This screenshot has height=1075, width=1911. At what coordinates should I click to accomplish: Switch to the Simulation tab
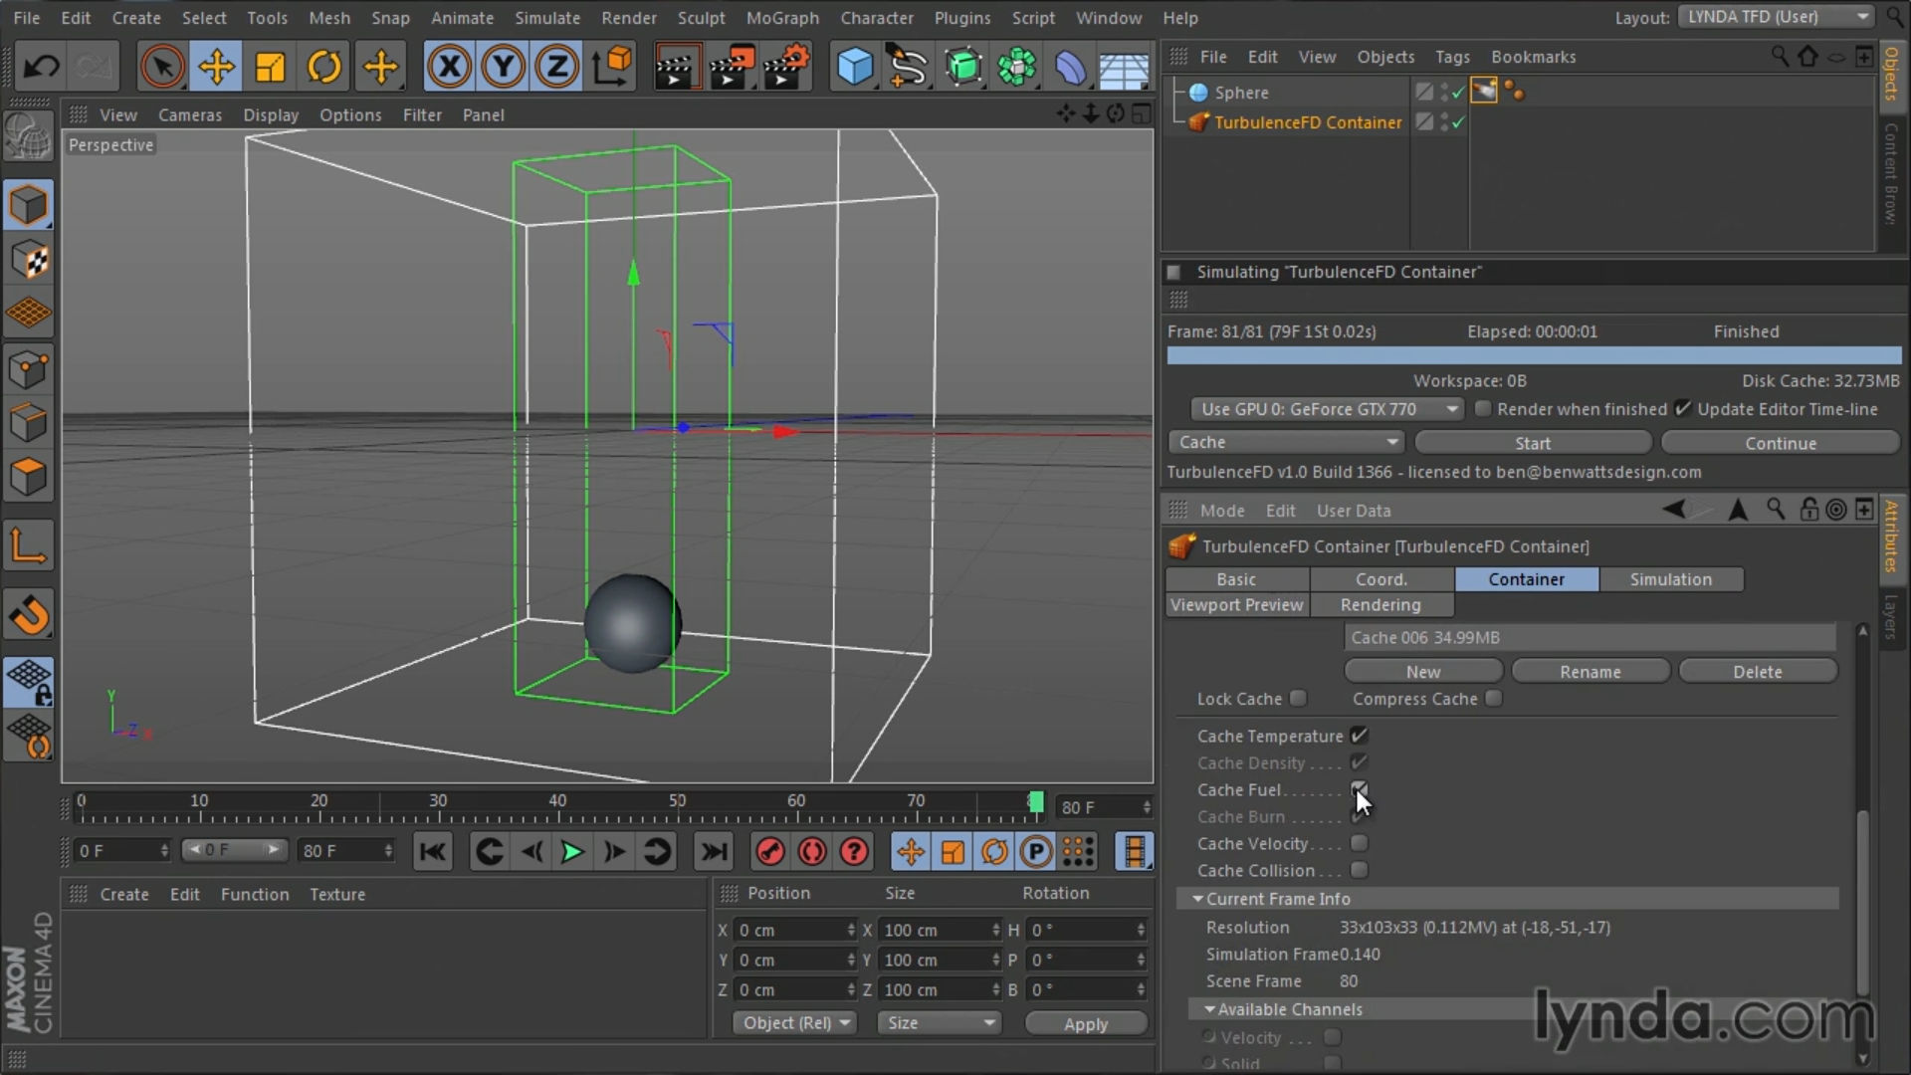click(x=1670, y=579)
